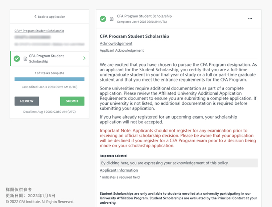Image resolution: width=272 pixels, height=207 pixels.
Task: Open the Acknowledgement section link
Action: click(116, 43)
